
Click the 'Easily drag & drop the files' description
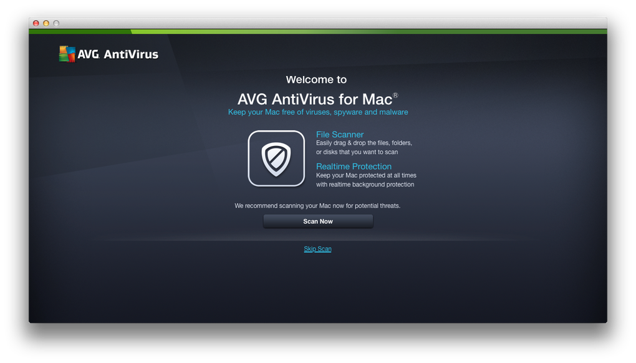pyautogui.click(x=364, y=147)
